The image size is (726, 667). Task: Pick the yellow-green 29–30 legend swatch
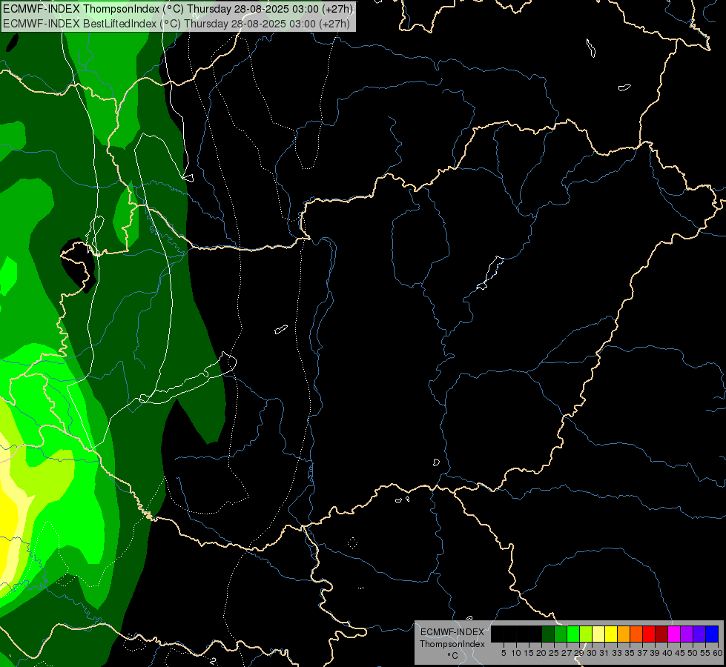click(x=586, y=634)
